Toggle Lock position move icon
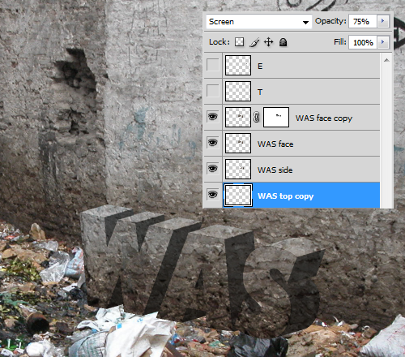Image resolution: width=405 pixels, height=357 pixels. [268, 42]
